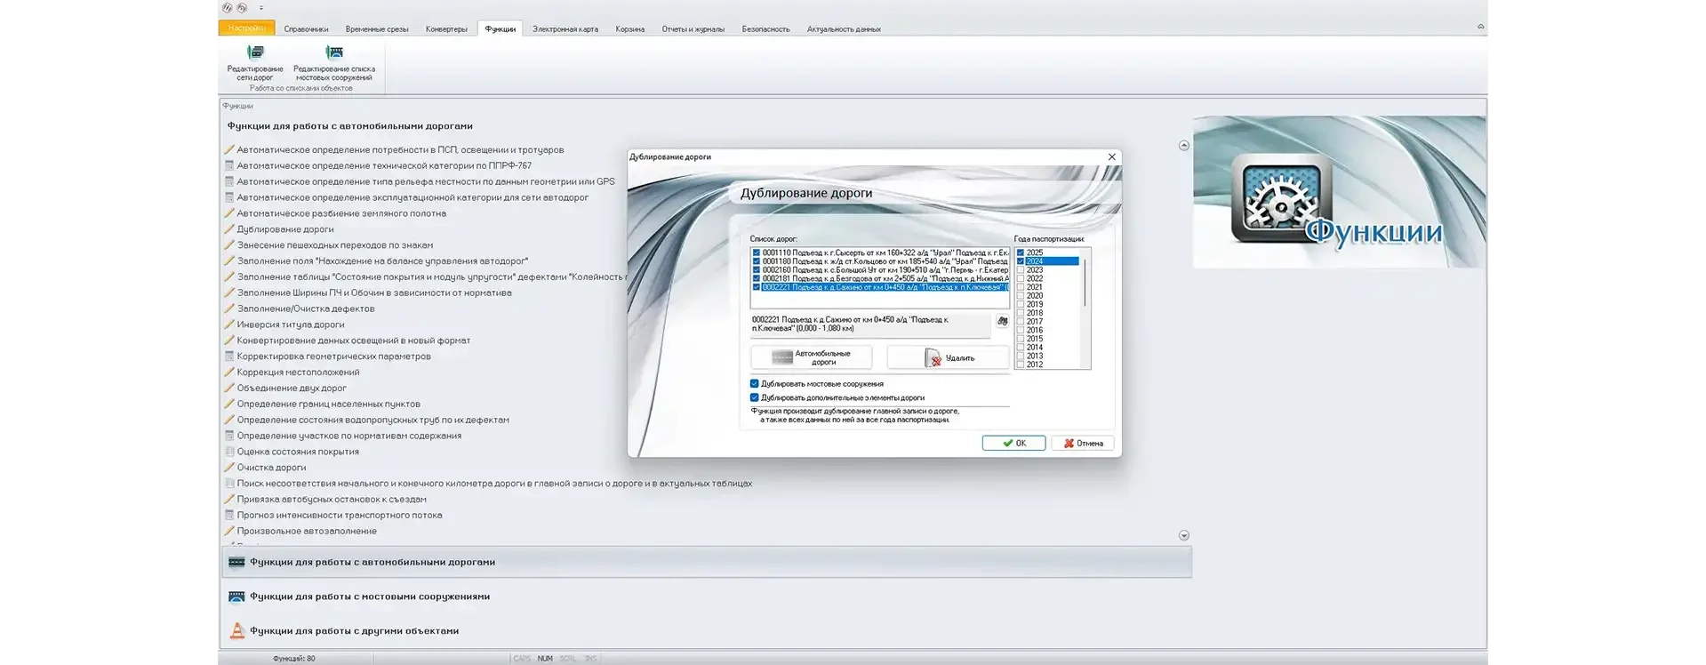Open the Отчеты и журналы tab

click(693, 29)
